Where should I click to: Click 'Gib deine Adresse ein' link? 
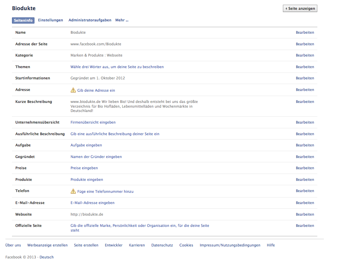96,91
